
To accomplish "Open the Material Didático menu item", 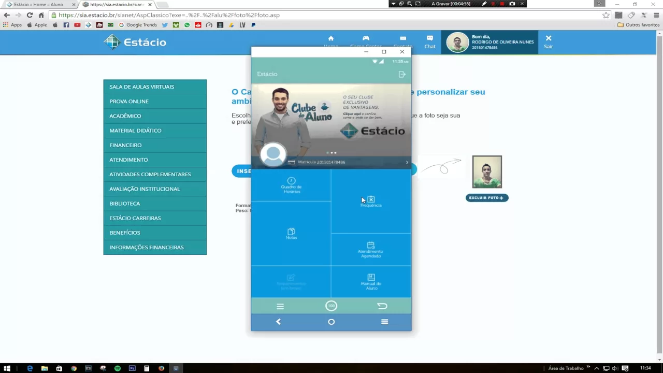I will click(x=155, y=131).
